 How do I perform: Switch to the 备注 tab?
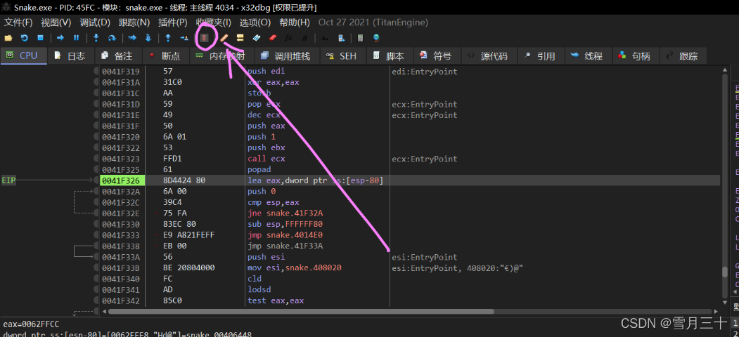click(118, 56)
